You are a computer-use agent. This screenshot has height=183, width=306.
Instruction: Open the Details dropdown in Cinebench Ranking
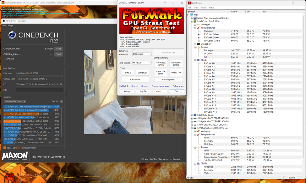point(61,101)
